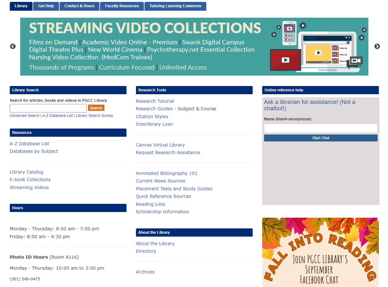Viewport: 388px width, 287px height.
Task: Click the previous slide arrow on banner
Action: tap(13, 46)
